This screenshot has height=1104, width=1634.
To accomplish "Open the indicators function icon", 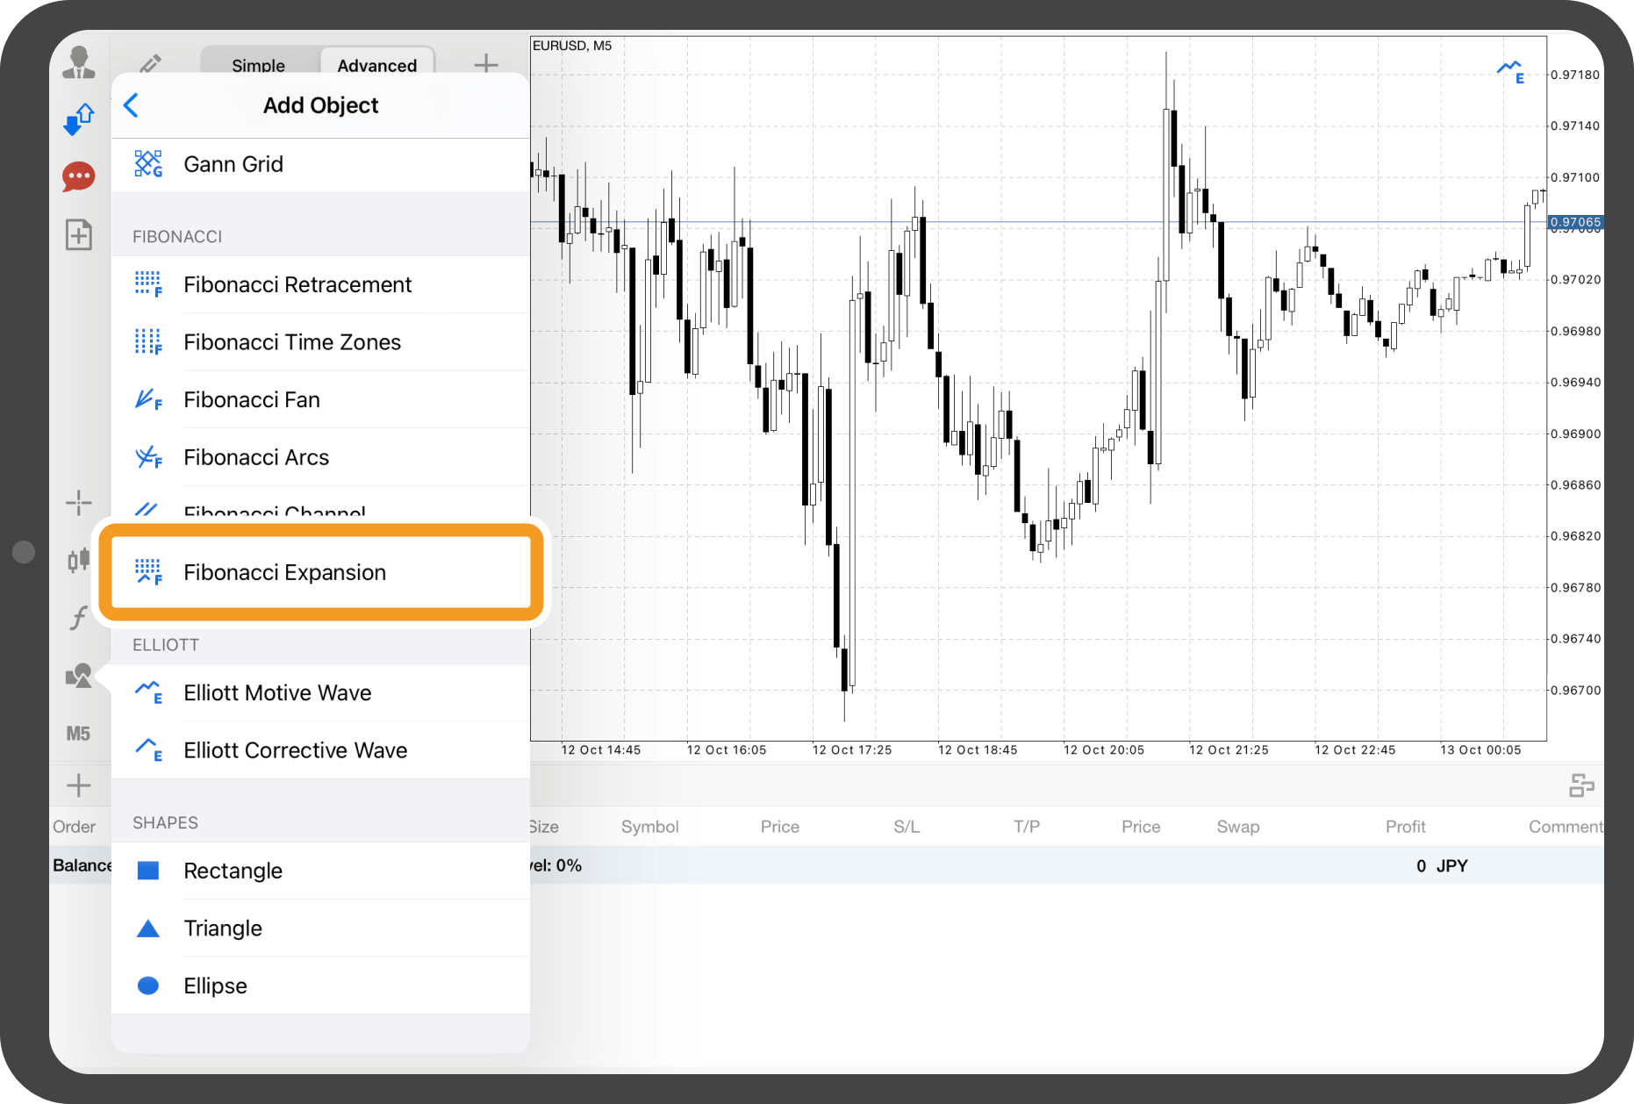I will tap(79, 617).
